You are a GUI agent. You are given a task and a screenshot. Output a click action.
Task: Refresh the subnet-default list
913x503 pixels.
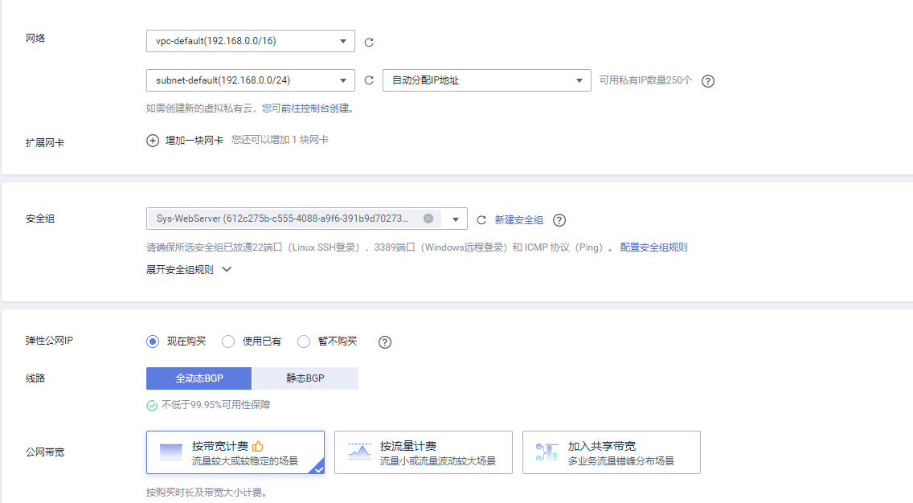(369, 80)
